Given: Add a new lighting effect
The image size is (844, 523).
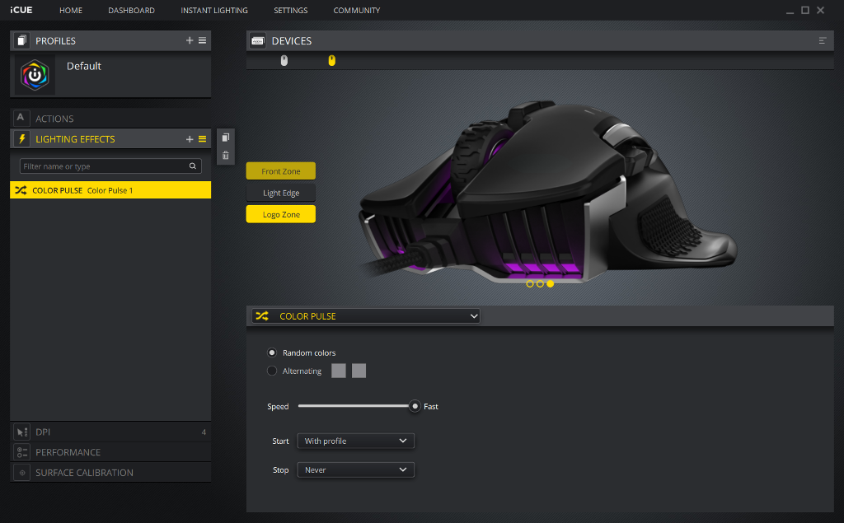Looking at the screenshot, I should click(x=190, y=139).
